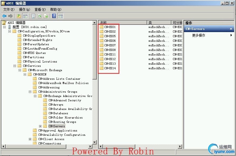
Task: Collapse the 配置 [DC01.robin.com] node
Action: coord(5,27)
